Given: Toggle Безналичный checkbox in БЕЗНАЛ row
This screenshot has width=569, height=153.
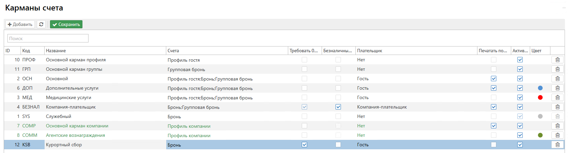Looking at the screenshot, I should 338,107.
